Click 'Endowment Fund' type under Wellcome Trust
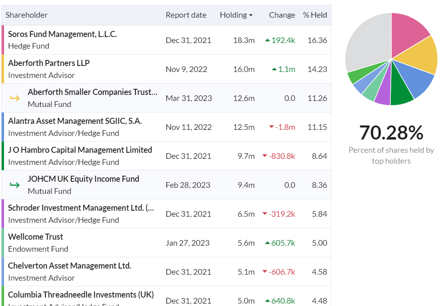The width and height of the screenshot is (443, 306). coord(38,249)
